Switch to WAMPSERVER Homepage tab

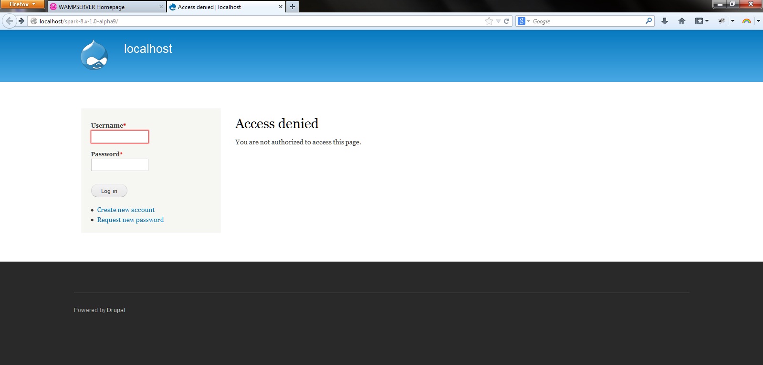pos(106,7)
